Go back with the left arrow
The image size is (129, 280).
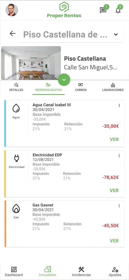click(13, 33)
